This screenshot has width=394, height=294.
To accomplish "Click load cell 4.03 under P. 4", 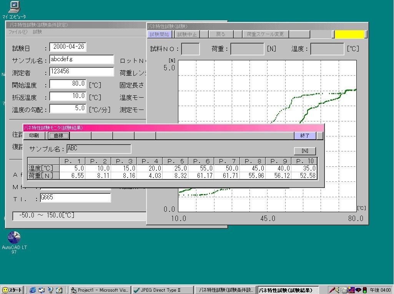I will [x=150, y=175].
